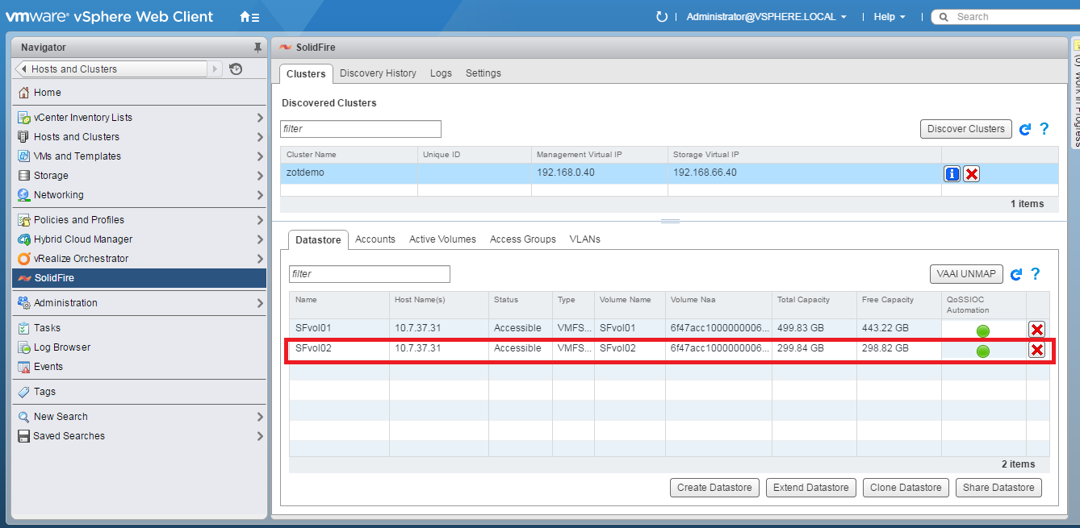
Task: Click the top Search field
Action: [1005, 17]
